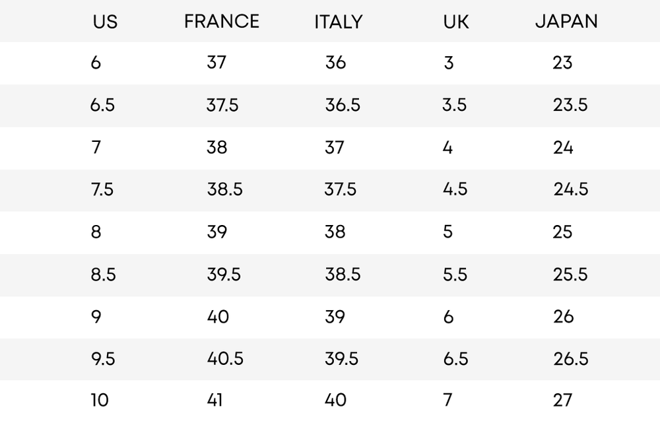The image size is (660, 423).
Task: Select Italy size 39.5 cell
Action: [342, 359]
